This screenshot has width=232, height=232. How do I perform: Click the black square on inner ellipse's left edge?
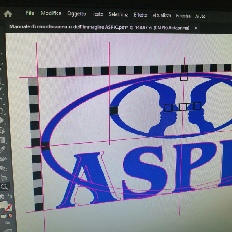pyautogui.click(x=114, y=110)
